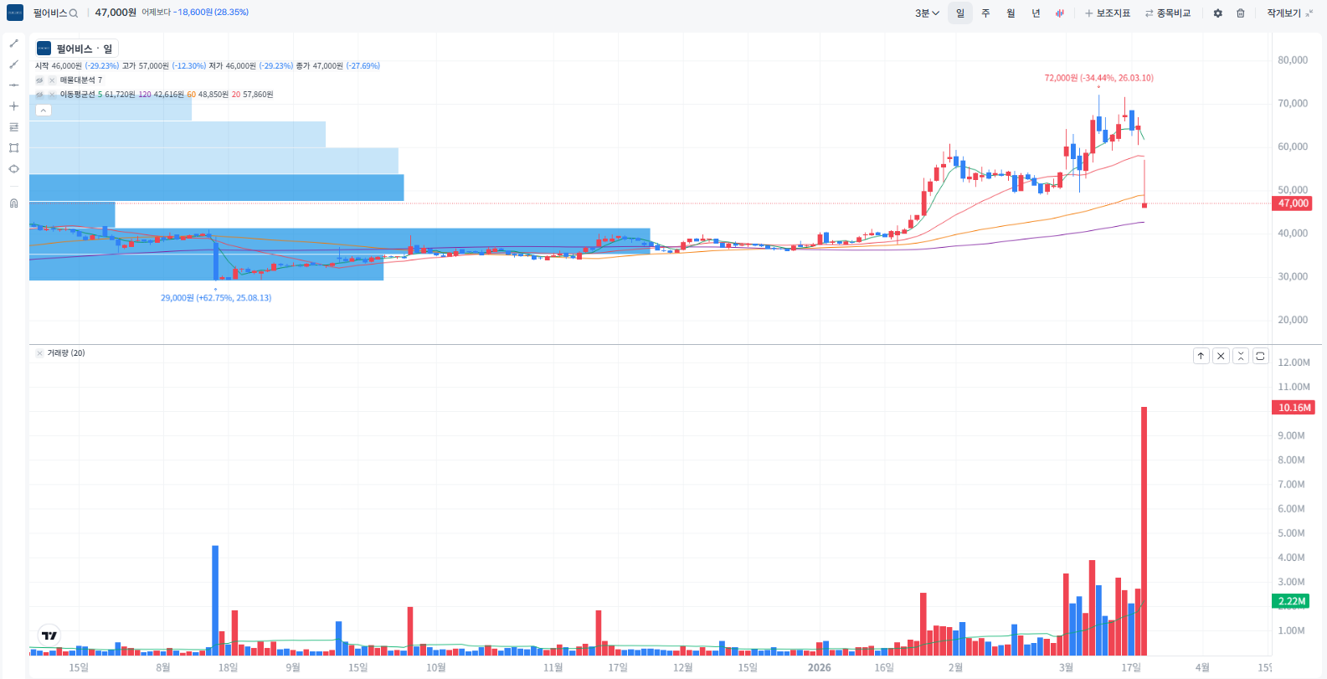Click the 거래량 (20) indicator label

[x=66, y=353]
